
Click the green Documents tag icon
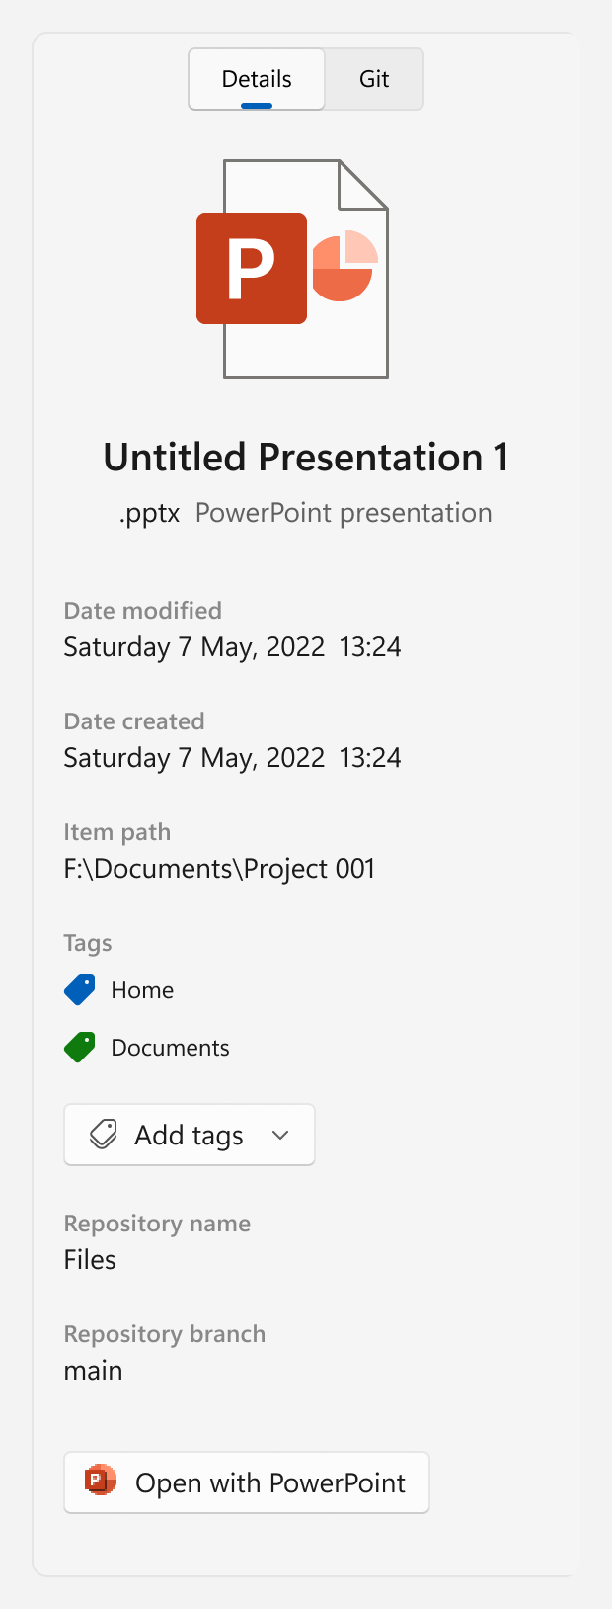pos(79,1046)
